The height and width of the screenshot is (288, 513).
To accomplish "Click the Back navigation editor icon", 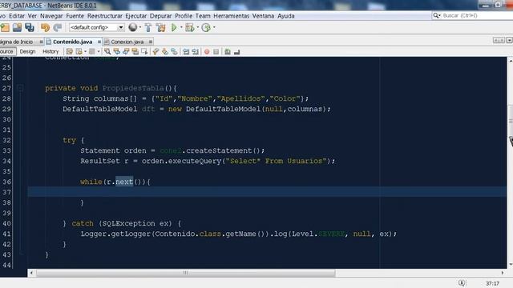I will [79, 51].
